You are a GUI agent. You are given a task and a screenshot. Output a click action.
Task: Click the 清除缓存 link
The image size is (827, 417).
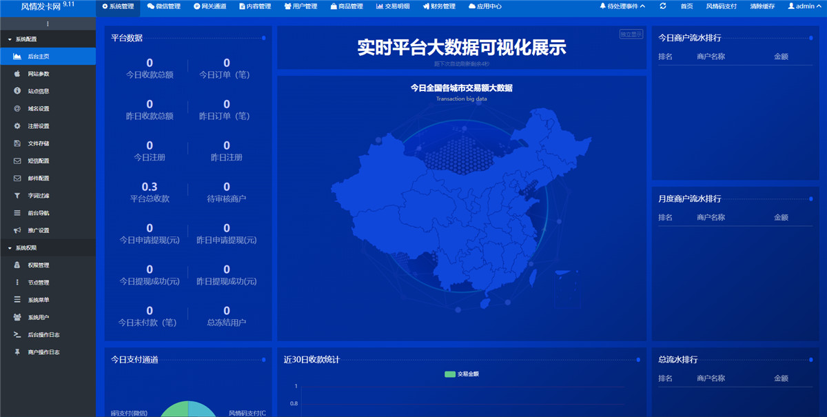coord(762,6)
